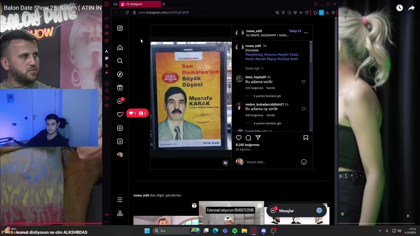Click 'Takip Et' follow button
This screenshot has width=420, height=236.
(x=295, y=31)
